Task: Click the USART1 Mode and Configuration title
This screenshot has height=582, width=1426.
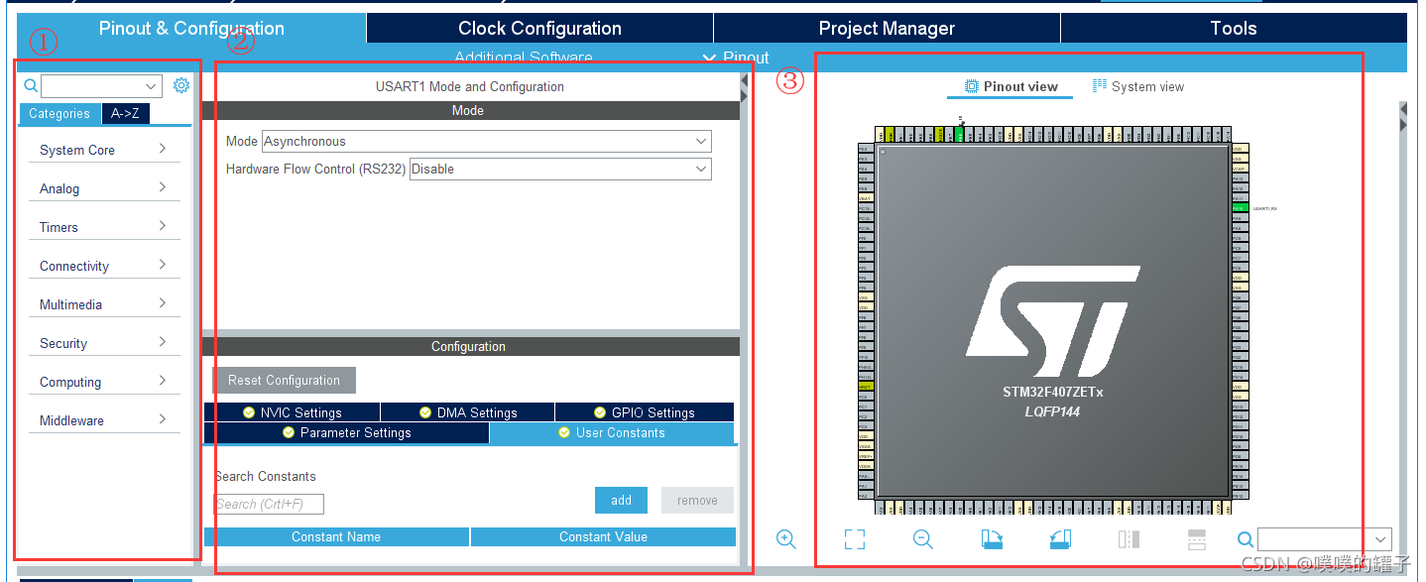Action: point(470,86)
